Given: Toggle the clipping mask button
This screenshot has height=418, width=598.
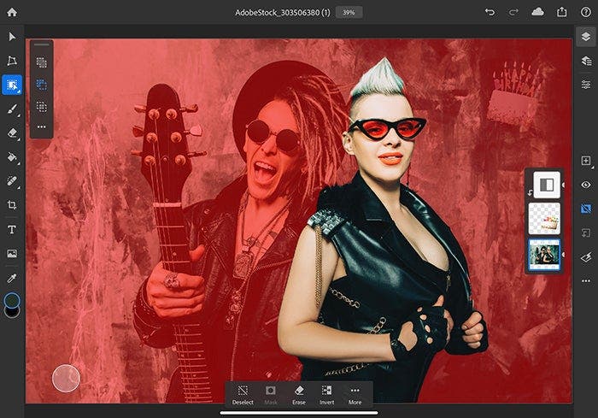Looking at the screenshot, I should (x=586, y=232).
